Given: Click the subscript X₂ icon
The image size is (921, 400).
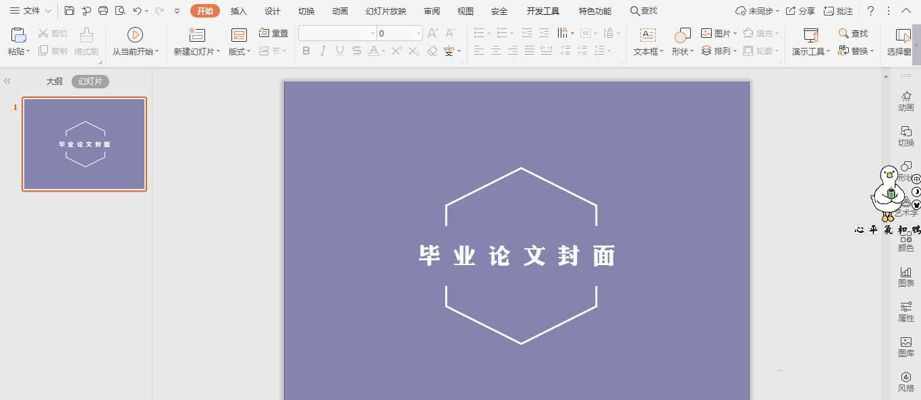Looking at the screenshot, I should [414, 51].
